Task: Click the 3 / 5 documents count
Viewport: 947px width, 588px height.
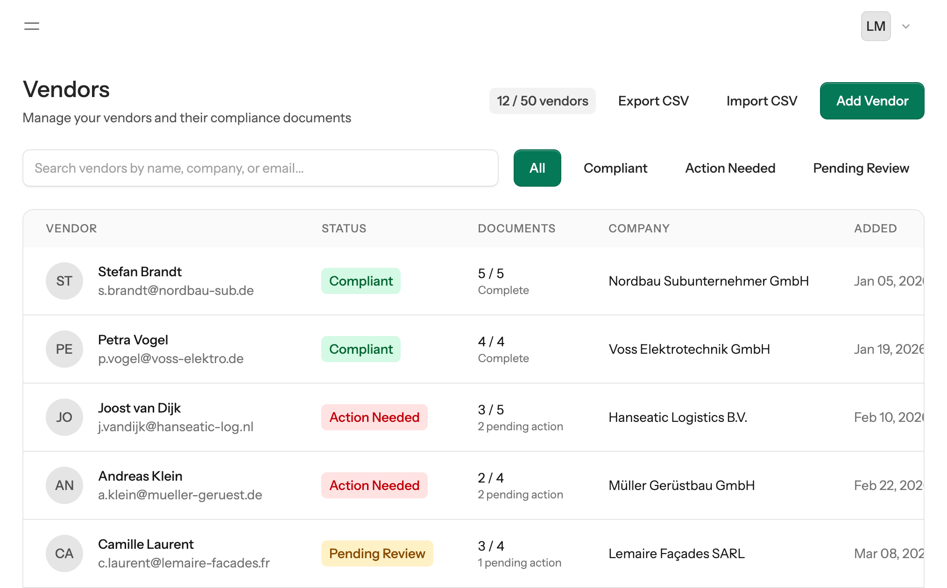Action: pos(491,410)
